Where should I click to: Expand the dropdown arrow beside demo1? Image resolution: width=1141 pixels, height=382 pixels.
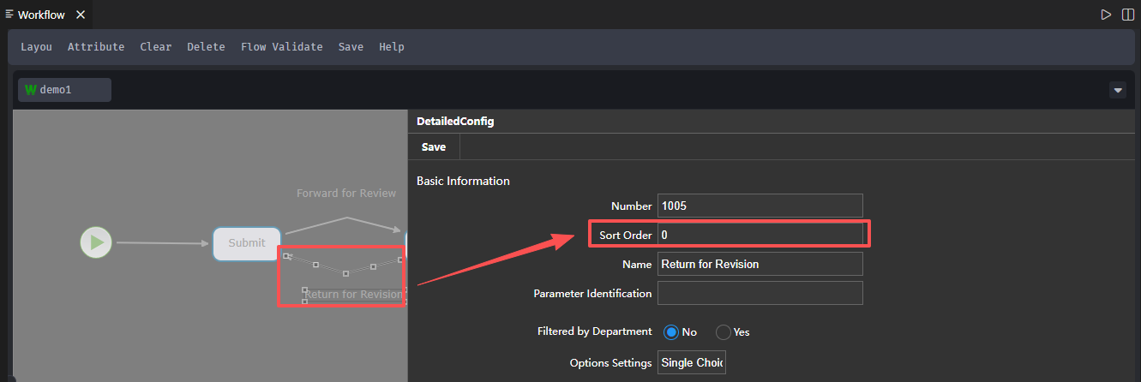[1118, 90]
